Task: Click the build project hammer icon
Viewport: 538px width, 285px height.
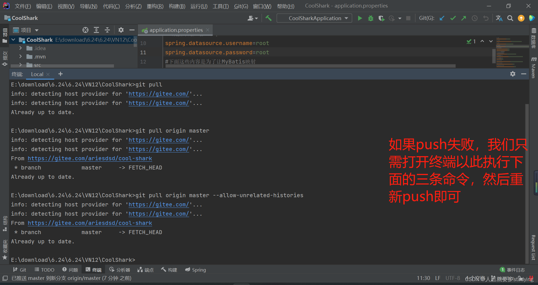Action: [x=268, y=18]
